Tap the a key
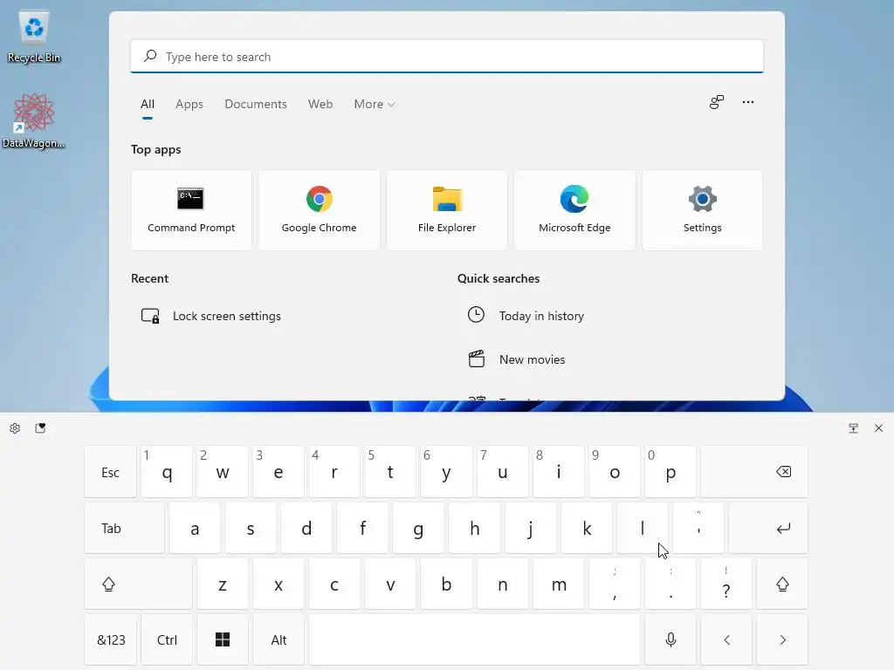Image resolution: width=894 pixels, height=670 pixels. tap(195, 528)
